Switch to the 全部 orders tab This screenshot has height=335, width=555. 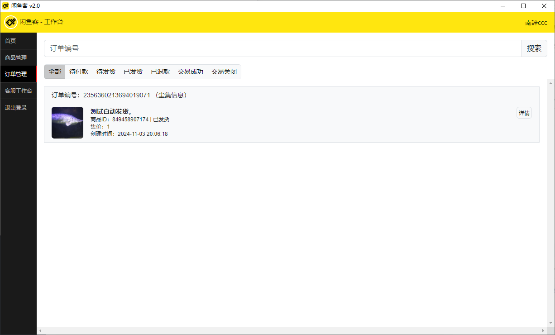click(55, 72)
